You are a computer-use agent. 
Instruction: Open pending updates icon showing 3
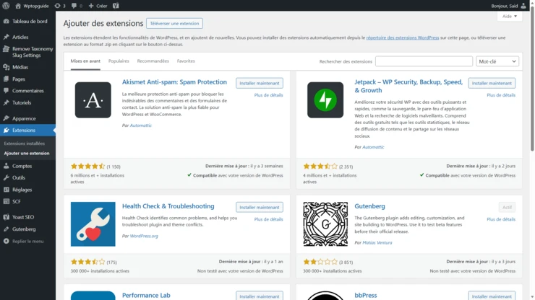coord(60,6)
